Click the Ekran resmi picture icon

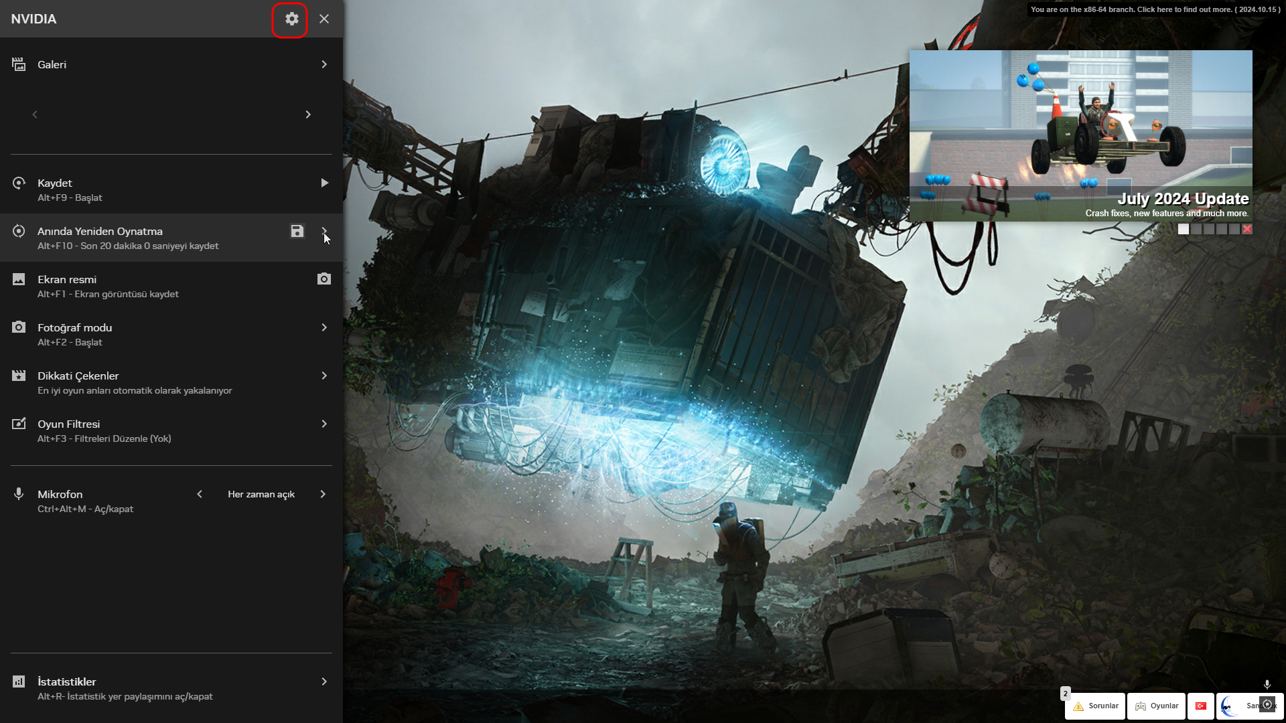(x=19, y=279)
